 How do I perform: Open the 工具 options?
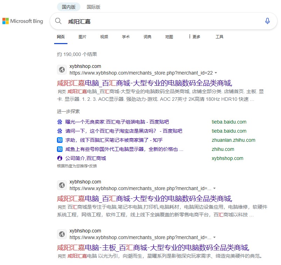click(219, 37)
